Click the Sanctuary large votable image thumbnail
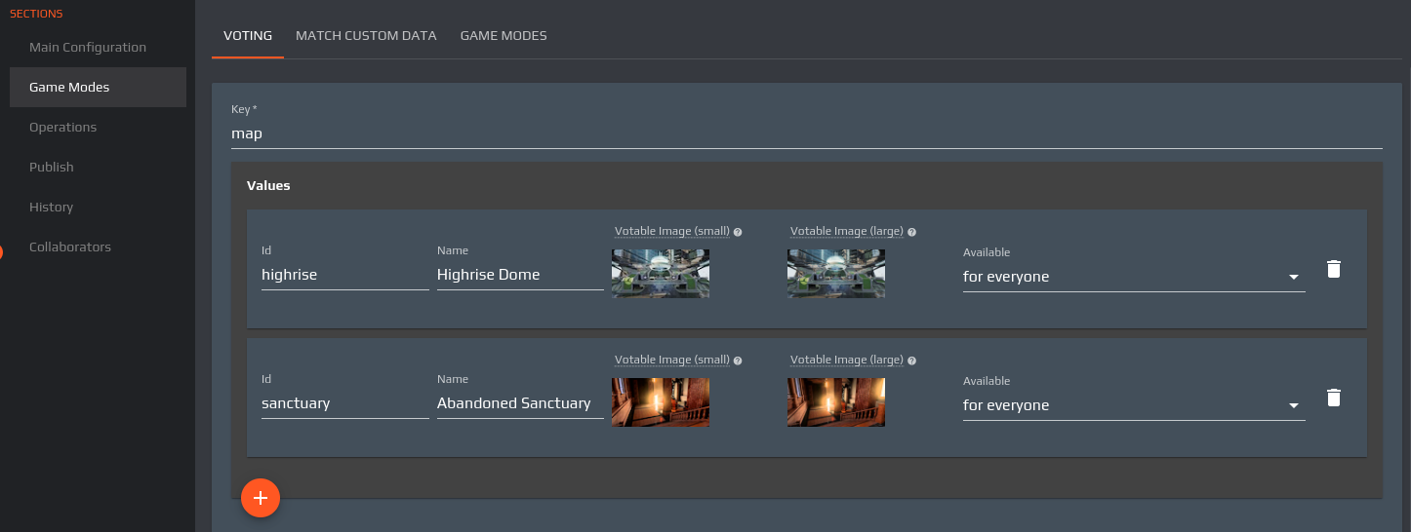The image size is (1411, 532). point(836,402)
